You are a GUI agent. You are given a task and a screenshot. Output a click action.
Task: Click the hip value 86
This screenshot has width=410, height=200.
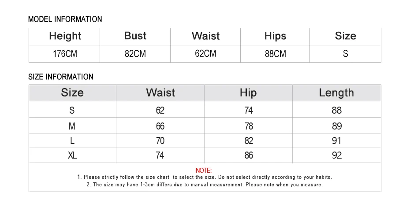249,156
